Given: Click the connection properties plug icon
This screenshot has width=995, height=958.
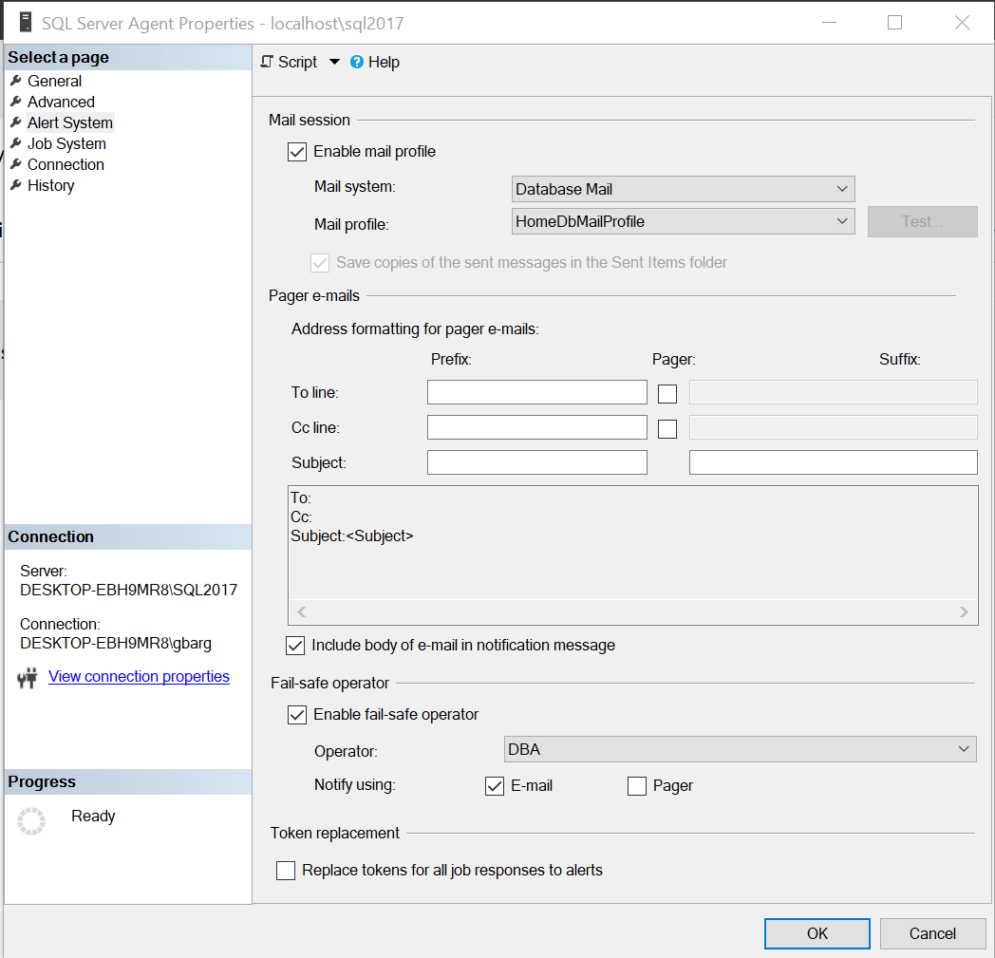Looking at the screenshot, I should point(28,677).
